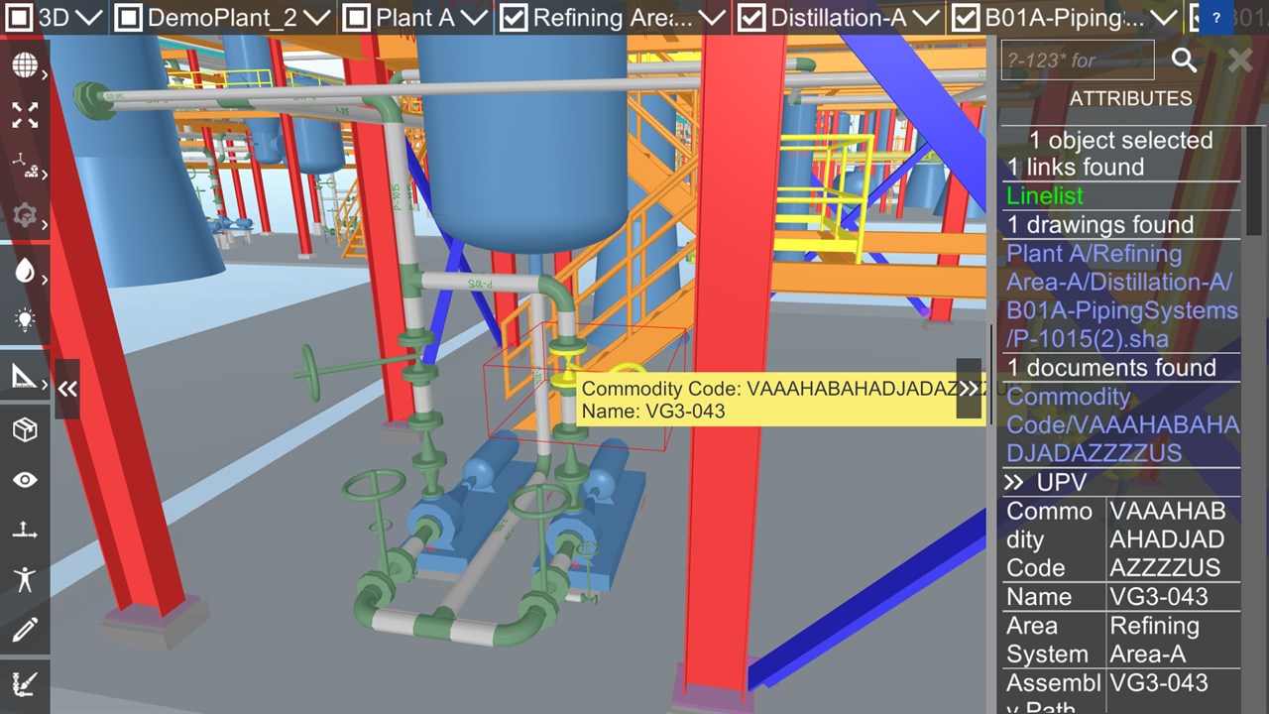Open the globe view options tool

(x=24, y=65)
